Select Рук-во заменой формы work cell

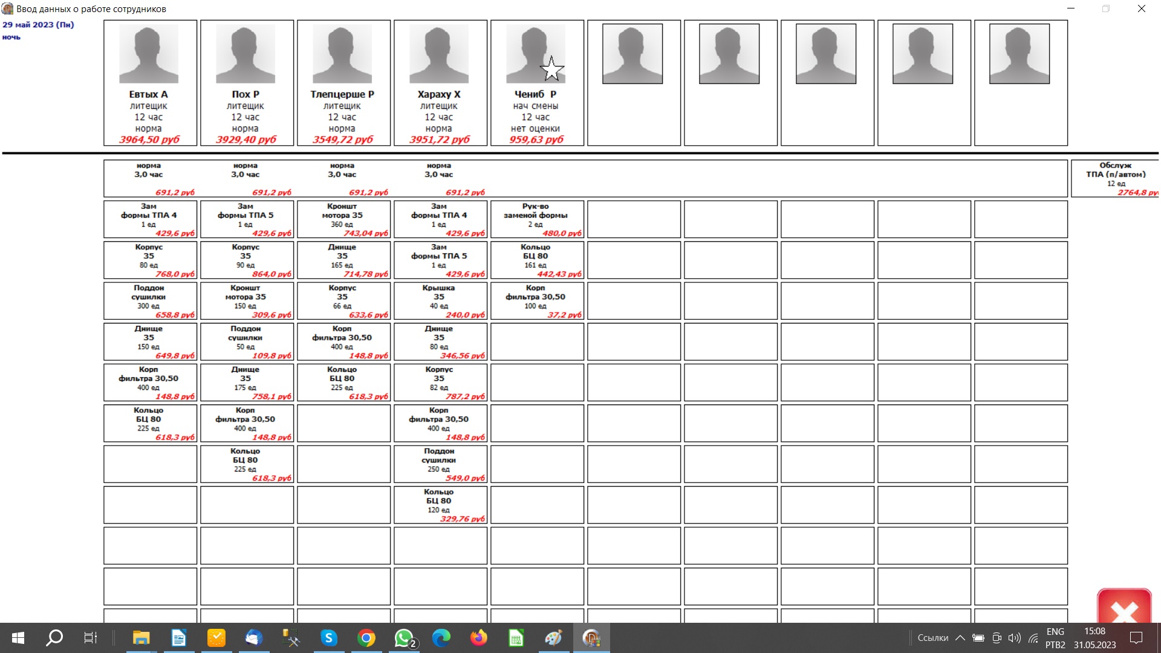tap(537, 219)
